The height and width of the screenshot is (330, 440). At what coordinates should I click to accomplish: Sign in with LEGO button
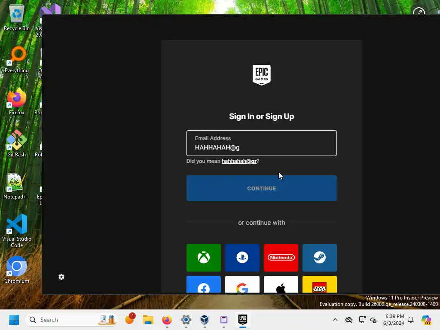pos(320,284)
